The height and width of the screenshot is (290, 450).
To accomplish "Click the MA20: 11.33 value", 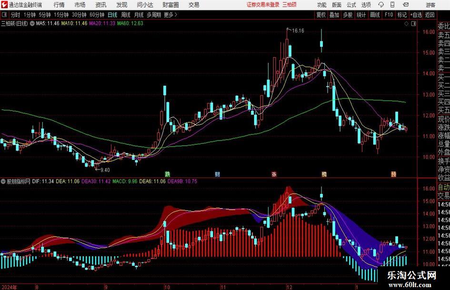I will [102, 23].
